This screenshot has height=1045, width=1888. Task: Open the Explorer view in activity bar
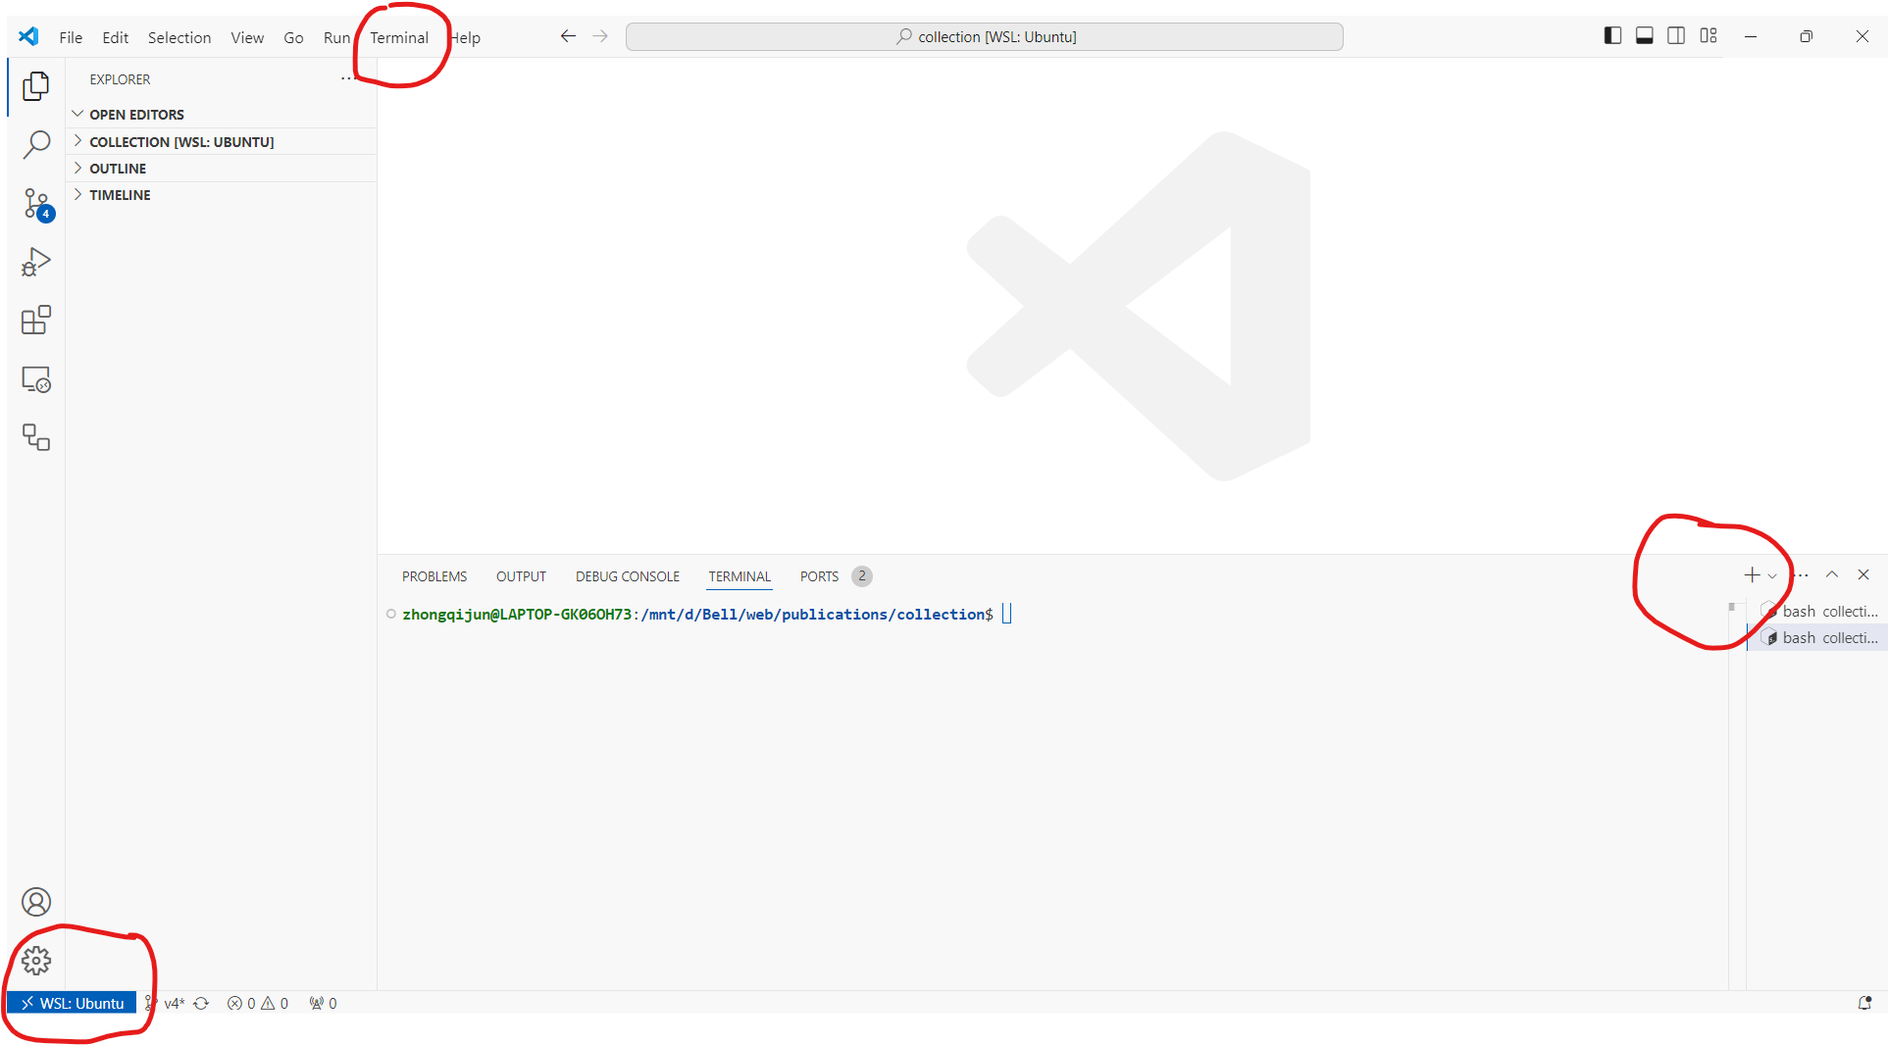pos(36,86)
